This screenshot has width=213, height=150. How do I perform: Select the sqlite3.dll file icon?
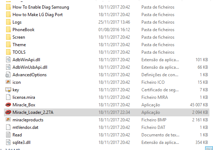coord(8,142)
